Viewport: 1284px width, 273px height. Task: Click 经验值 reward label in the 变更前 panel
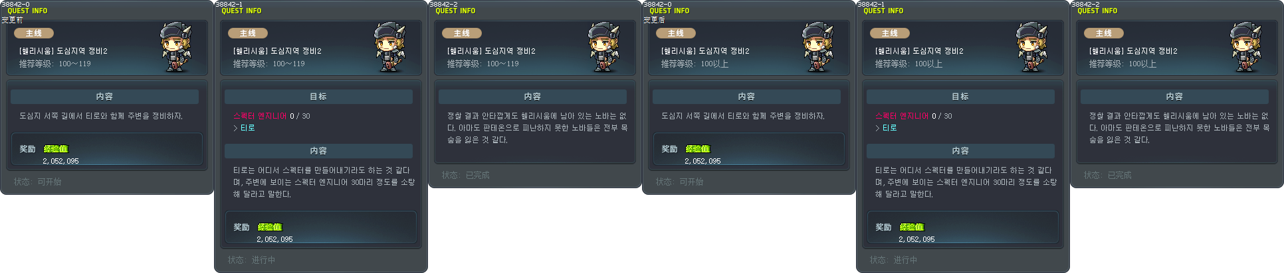(x=56, y=149)
